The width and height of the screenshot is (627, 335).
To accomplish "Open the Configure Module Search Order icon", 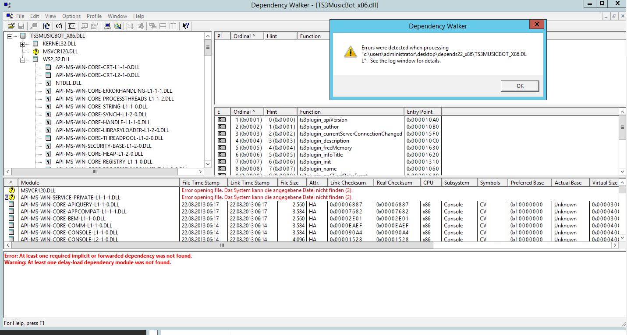I will (117, 26).
